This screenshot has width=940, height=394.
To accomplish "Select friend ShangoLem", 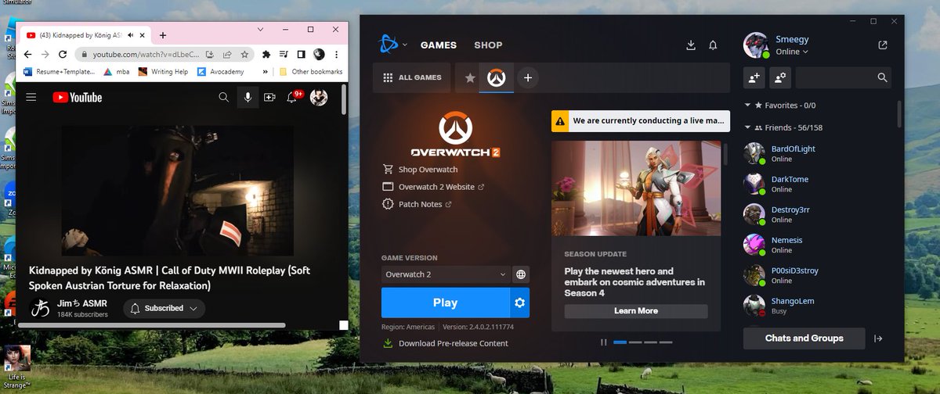I will [x=817, y=306].
